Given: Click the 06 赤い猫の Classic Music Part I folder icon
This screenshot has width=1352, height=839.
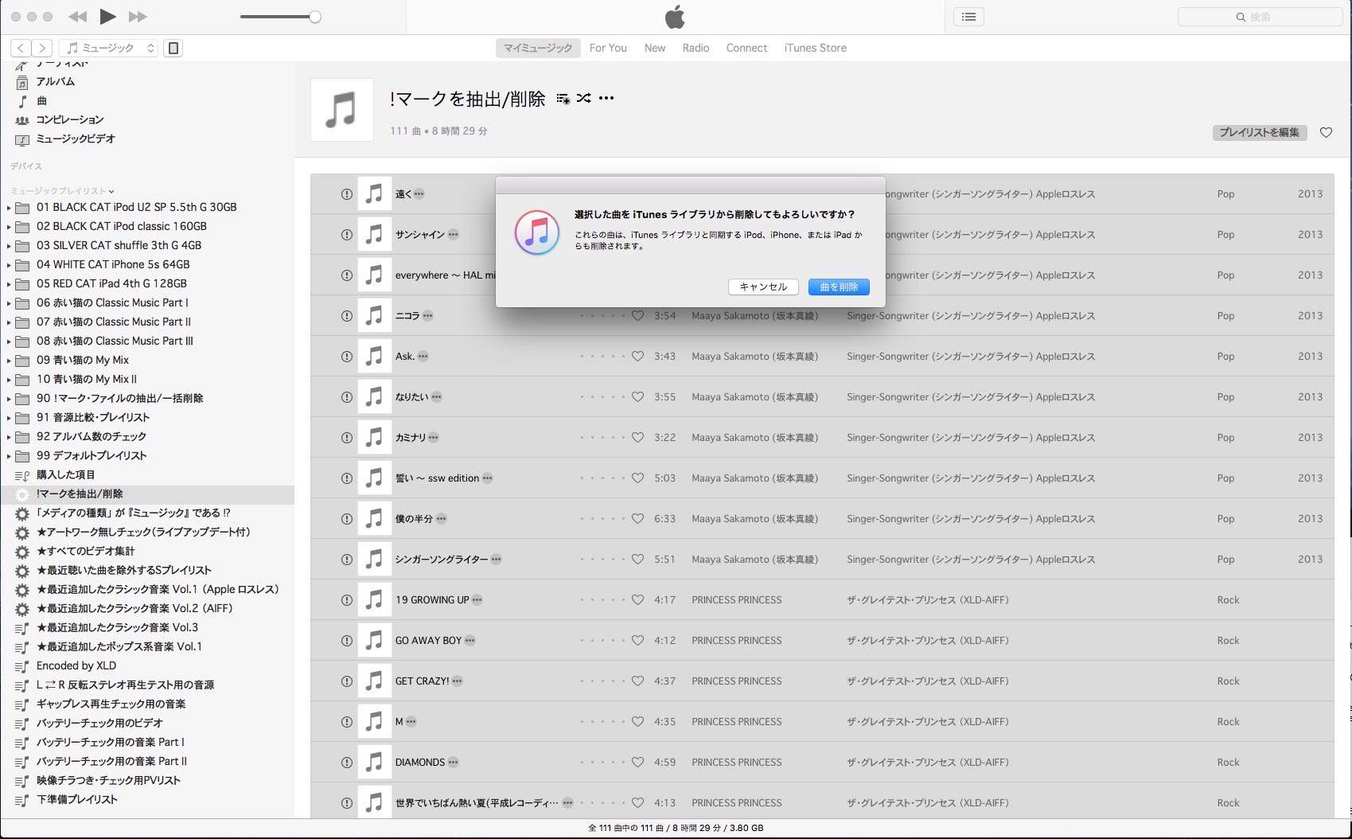Looking at the screenshot, I should pyautogui.click(x=22, y=303).
